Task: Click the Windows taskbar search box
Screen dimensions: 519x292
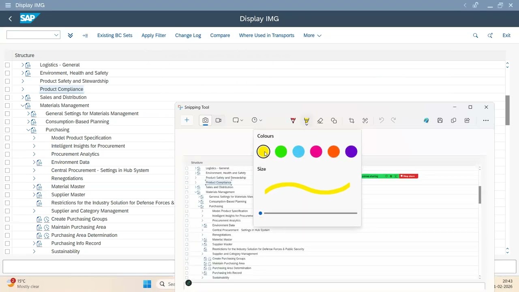Action: point(167,284)
